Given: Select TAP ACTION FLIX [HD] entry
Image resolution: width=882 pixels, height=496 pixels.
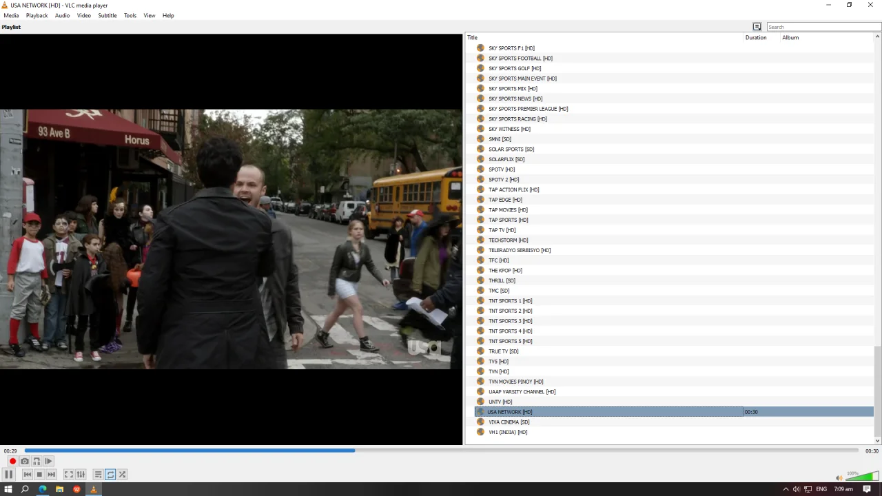Looking at the screenshot, I should pyautogui.click(x=514, y=189).
